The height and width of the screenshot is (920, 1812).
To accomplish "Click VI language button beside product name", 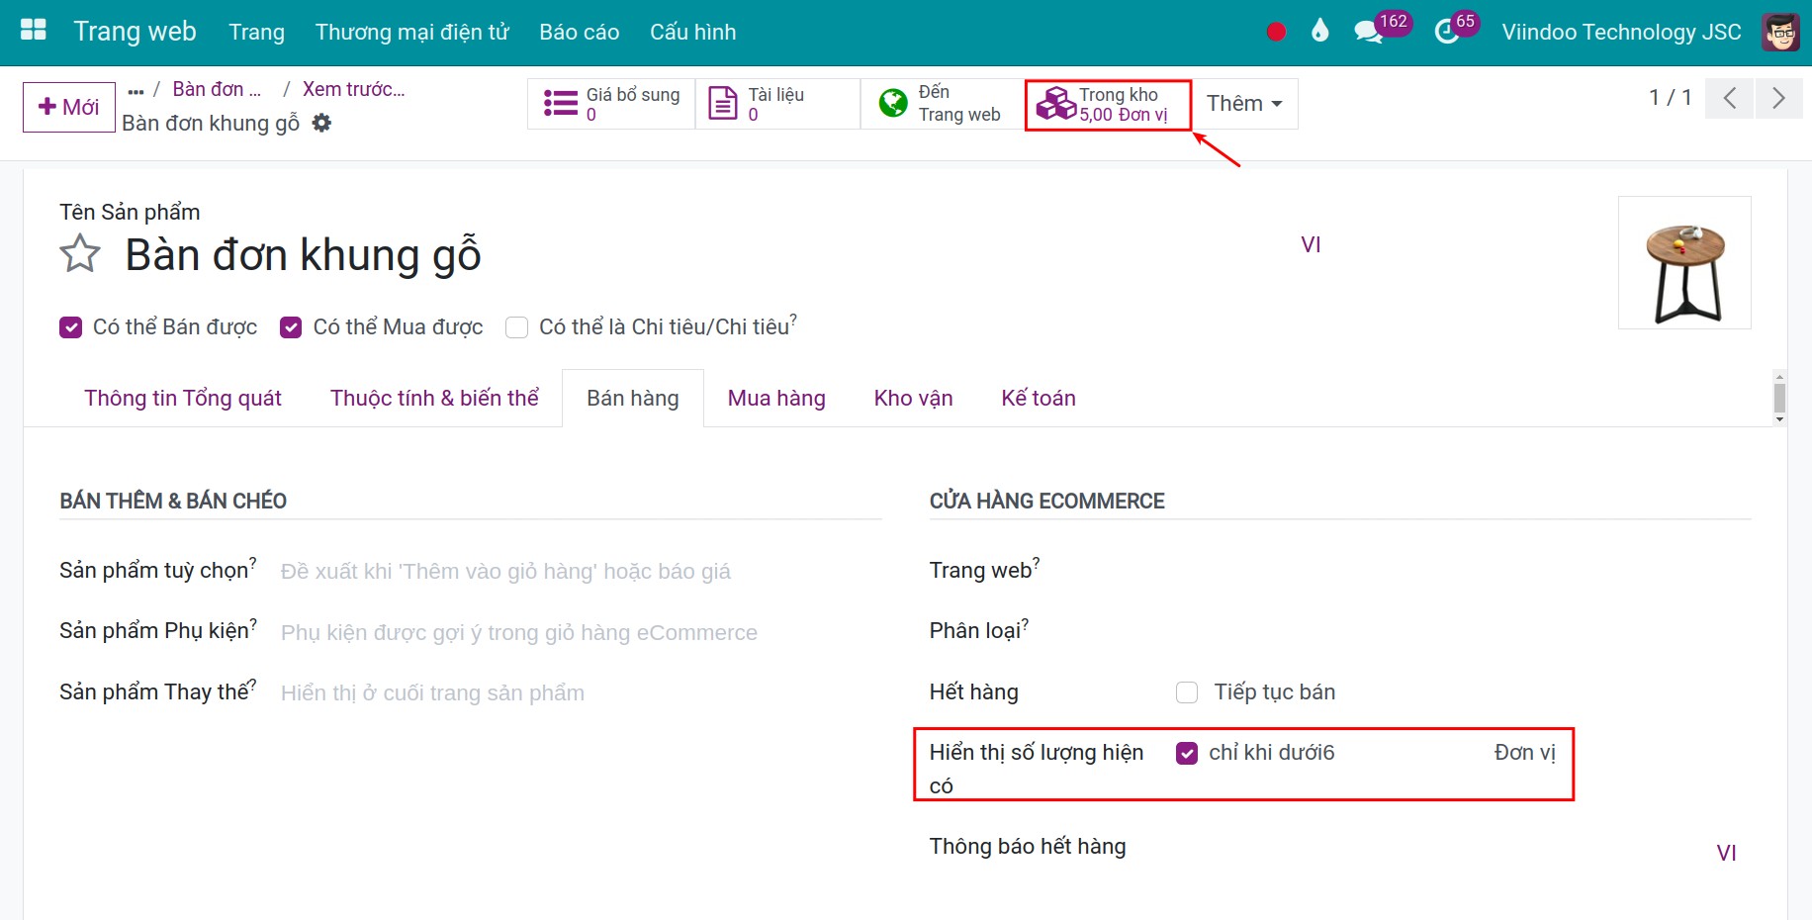I will 1311,244.
